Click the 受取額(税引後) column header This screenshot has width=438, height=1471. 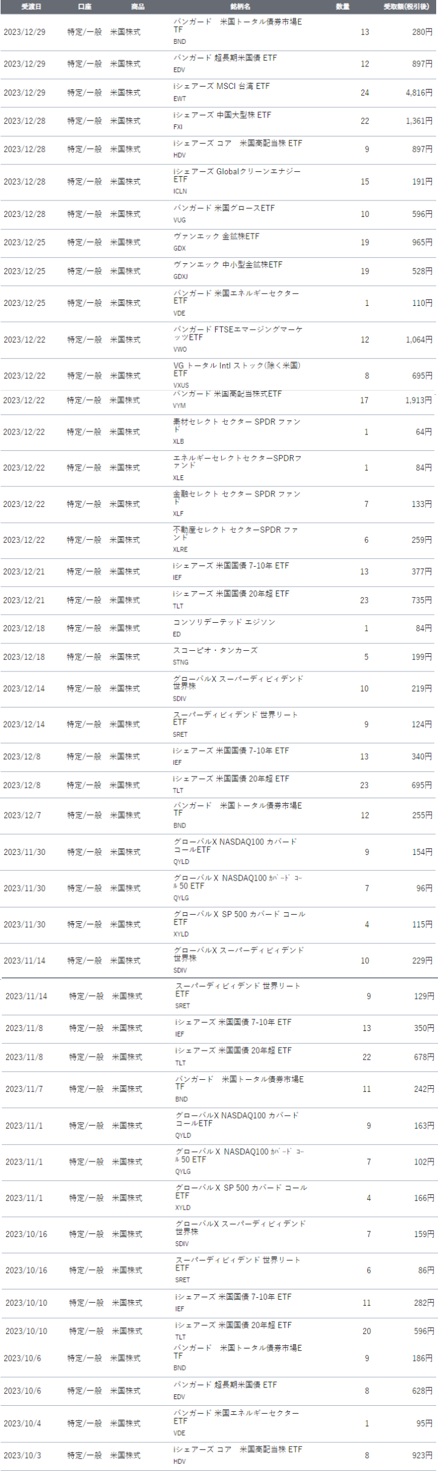pos(406,7)
